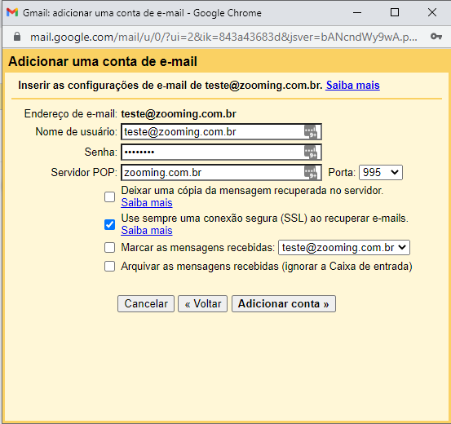Click the Adicionar conta button
The height and width of the screenshot is (424, 451).
tap(284, 304)
